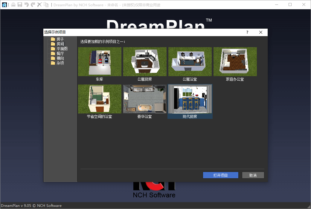The image size is (311, 209).
Task: Click the Undo arrow icon
Action: click(x=26, y=4)
